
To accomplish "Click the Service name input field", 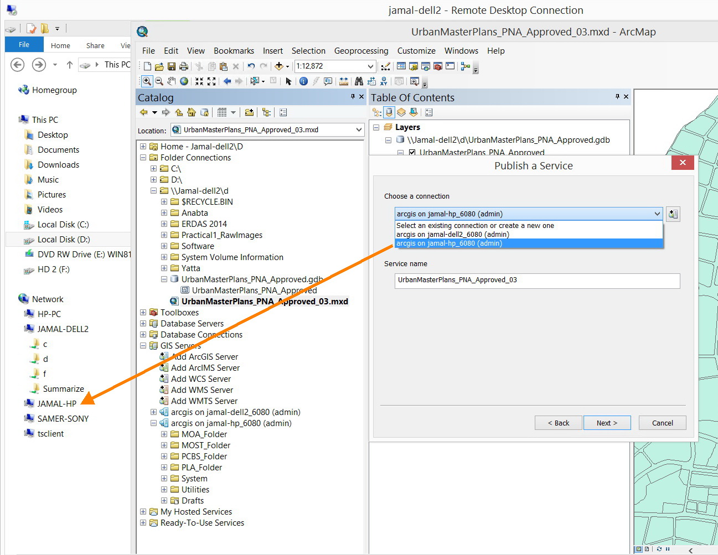I will point(537,280).
